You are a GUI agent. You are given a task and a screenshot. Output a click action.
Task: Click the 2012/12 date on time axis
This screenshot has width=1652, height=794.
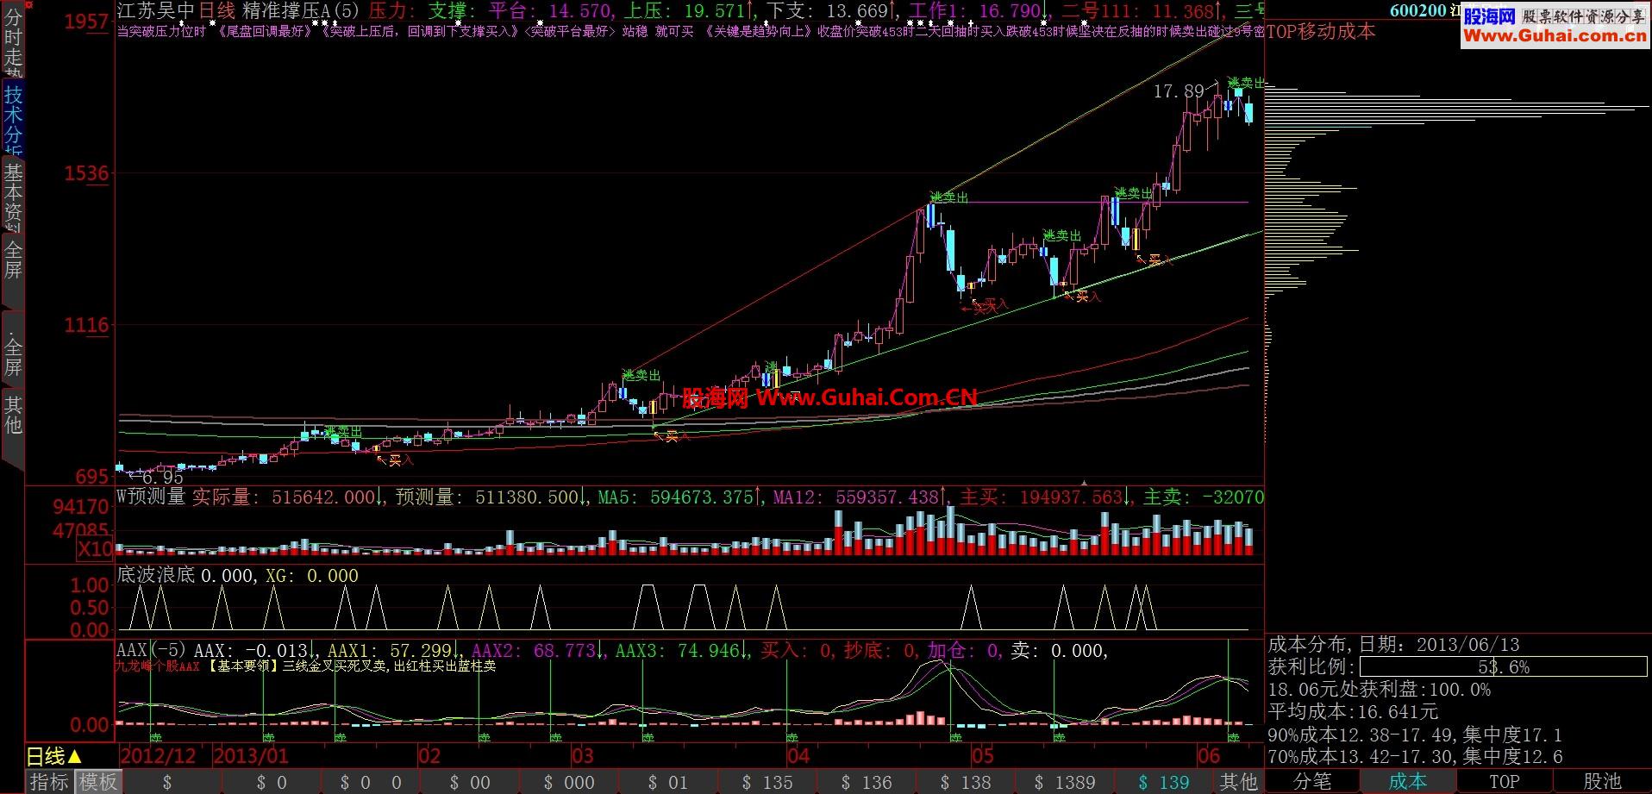[158, 757]
